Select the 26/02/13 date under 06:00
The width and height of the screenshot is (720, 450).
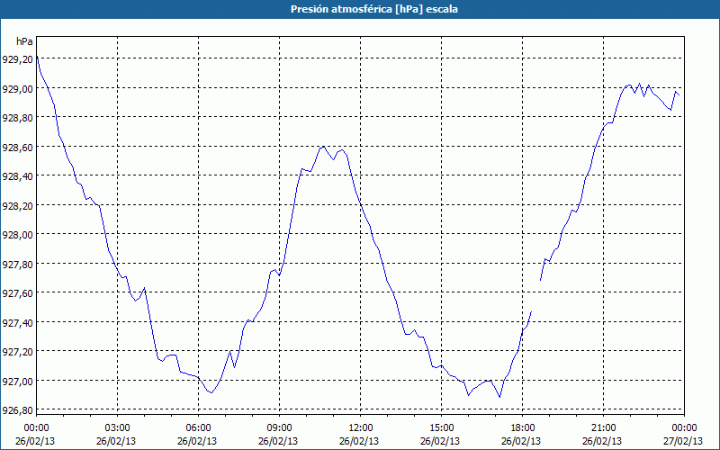(197, 441)
